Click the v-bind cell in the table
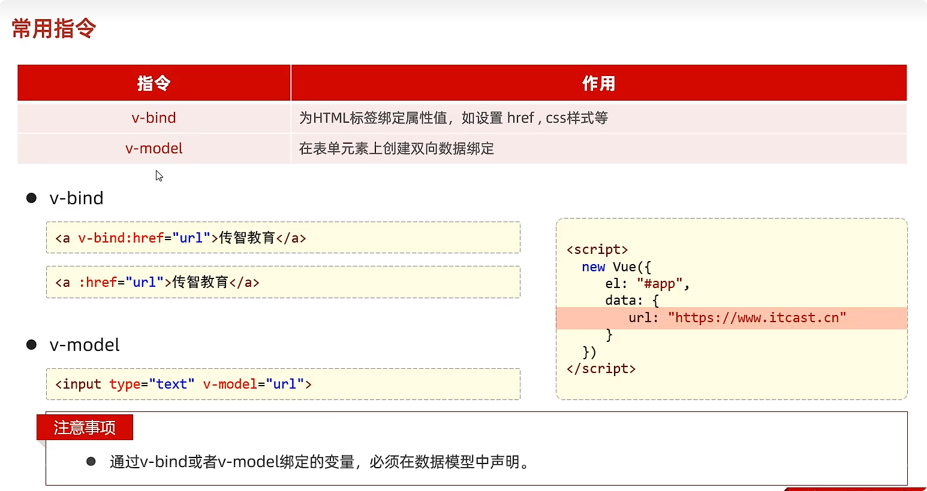This screenshot has height=491, width=927. pos(154,117)
